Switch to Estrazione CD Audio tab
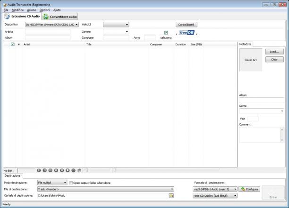The image size is (289, 208). [22, 17]
